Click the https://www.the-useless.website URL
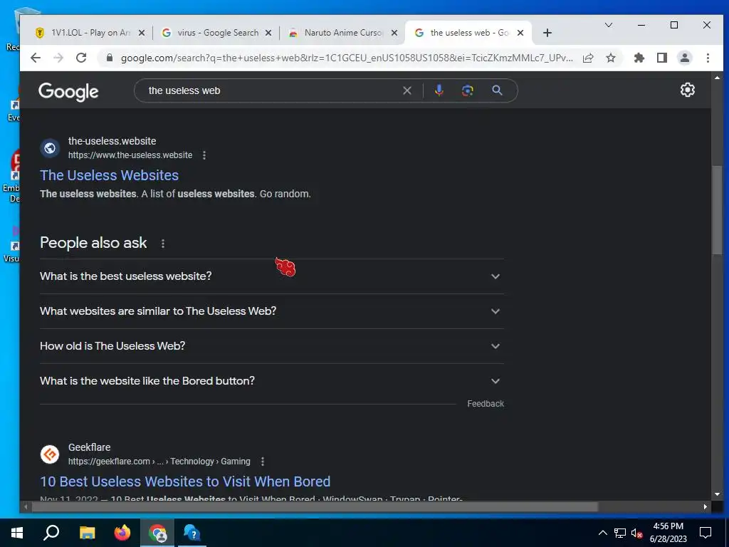The height and width of the screenshot is (547, 729). coord(130,155)
